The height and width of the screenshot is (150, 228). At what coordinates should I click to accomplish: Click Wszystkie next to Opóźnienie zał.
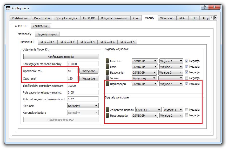click(89, 71)
